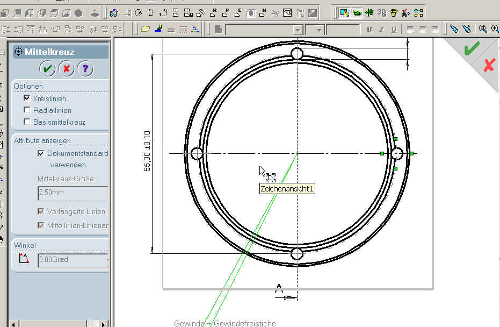The height and width of the screenshot is (327, 500).
Task: Toggle Dokumentstandard verwenden checkbox
Action: point(41,153)
